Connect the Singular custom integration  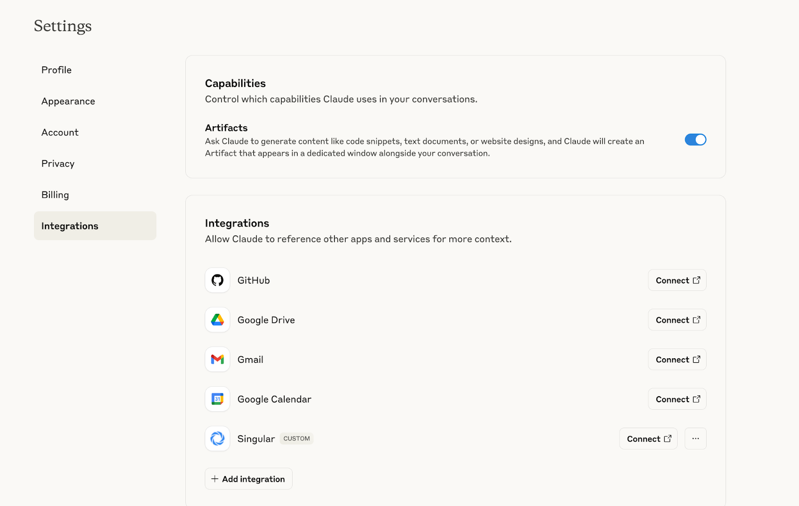tap(648, 439)
